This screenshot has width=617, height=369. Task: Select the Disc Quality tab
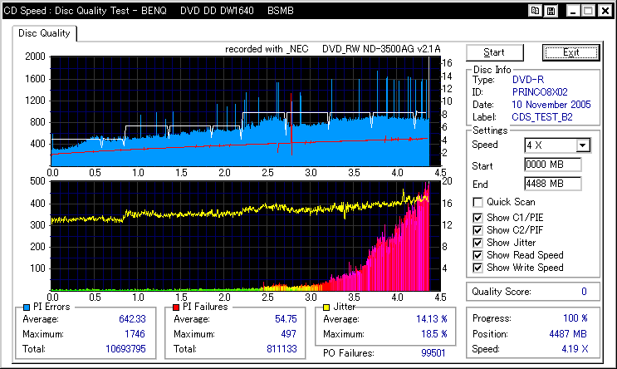pyautogui.click(x=45, y=33)
